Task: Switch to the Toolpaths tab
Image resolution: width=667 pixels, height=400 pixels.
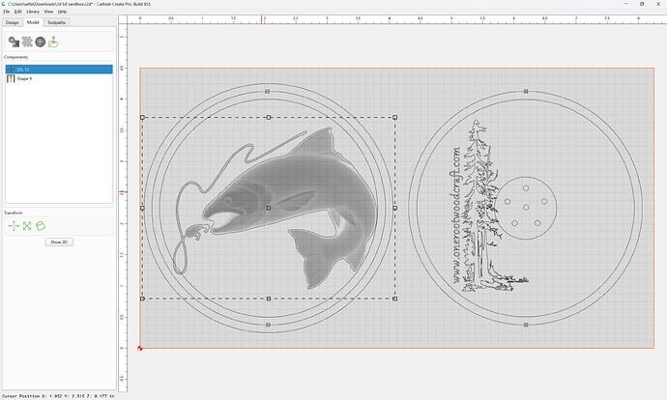Action: (56, 22)
